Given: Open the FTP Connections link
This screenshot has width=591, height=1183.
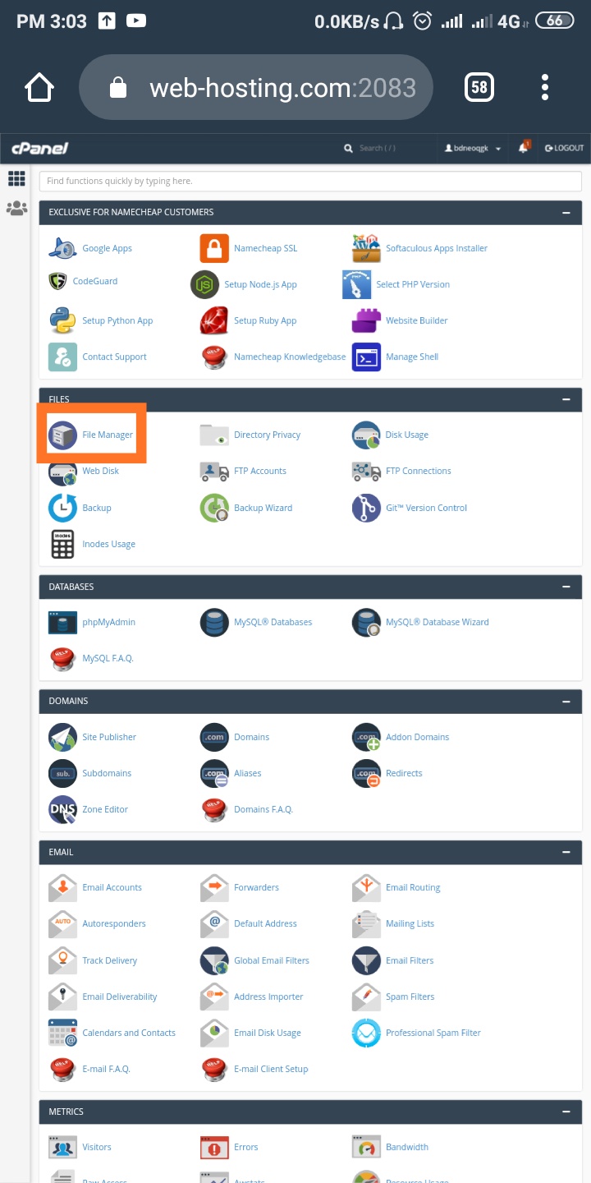Looking at the screenshot, I should 419,471.
